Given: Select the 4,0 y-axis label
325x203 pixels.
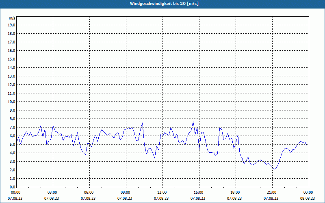Looking at the screenshot, I should tap(13, 153).
